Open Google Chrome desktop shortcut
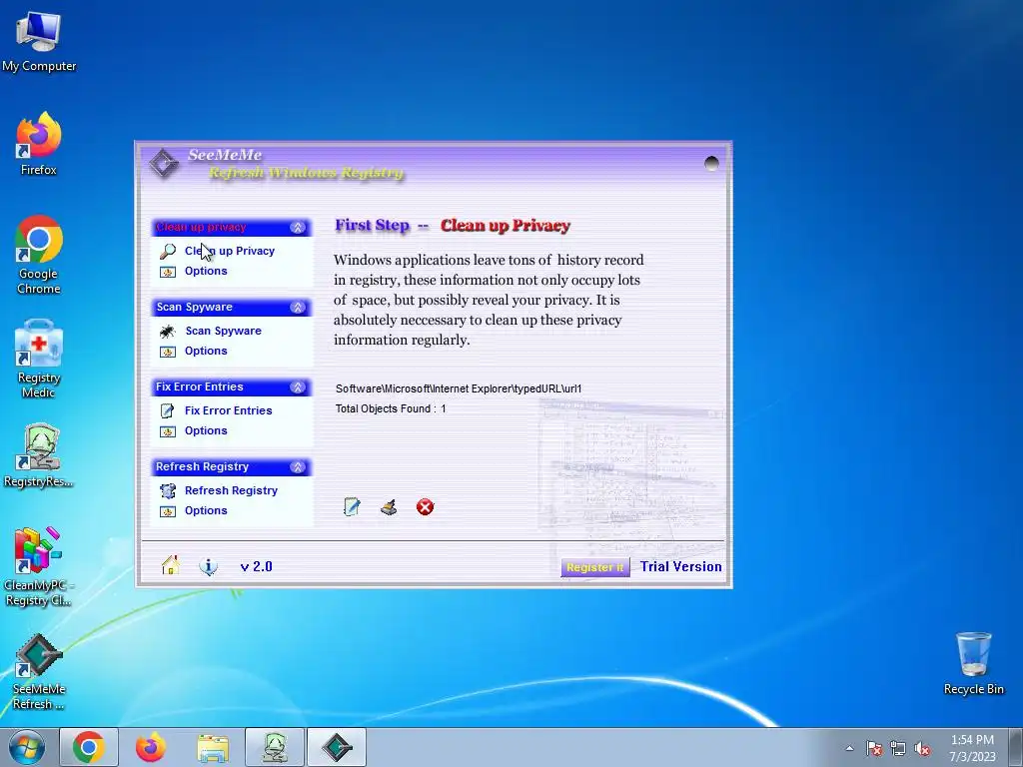 tap(39, 255)
